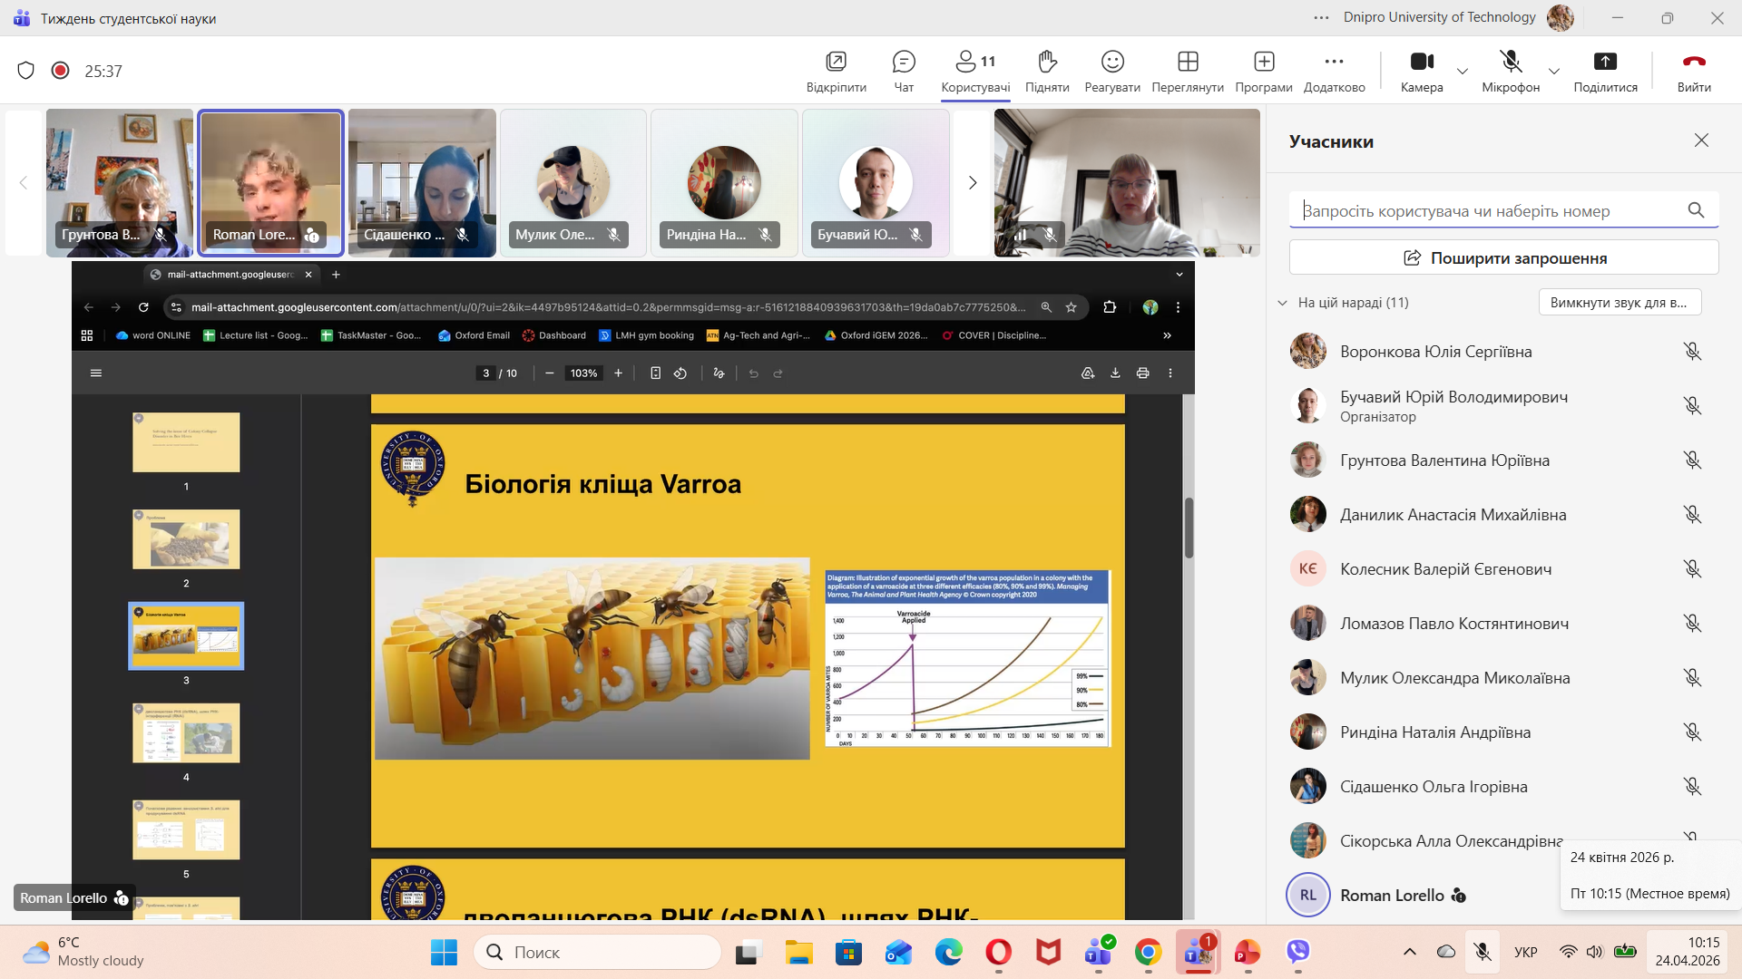This screenshot has height=979, width=1742.
Task: Open the Reactions smiley icon
Action: click(1112, 62)
